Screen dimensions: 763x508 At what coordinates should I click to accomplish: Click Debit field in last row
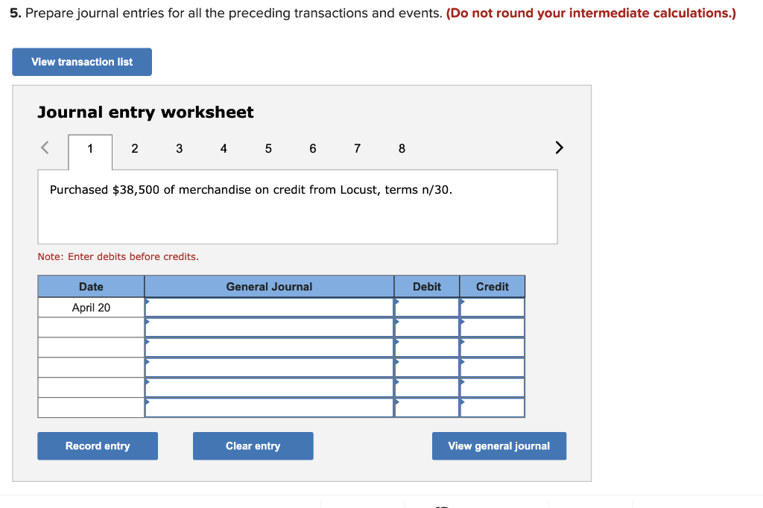click(x=427, y=407)
